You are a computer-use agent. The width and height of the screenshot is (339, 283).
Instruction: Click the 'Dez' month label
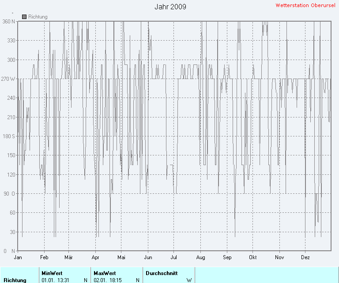point(305,257)
